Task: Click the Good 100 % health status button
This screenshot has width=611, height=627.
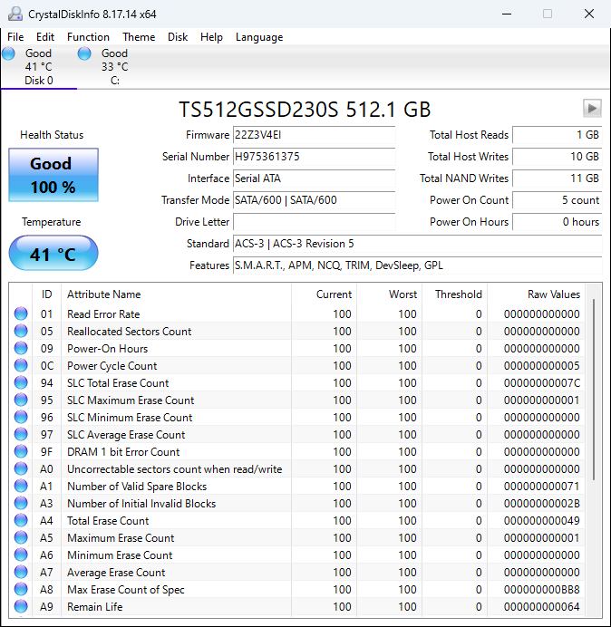Action: tap(52, 175)
